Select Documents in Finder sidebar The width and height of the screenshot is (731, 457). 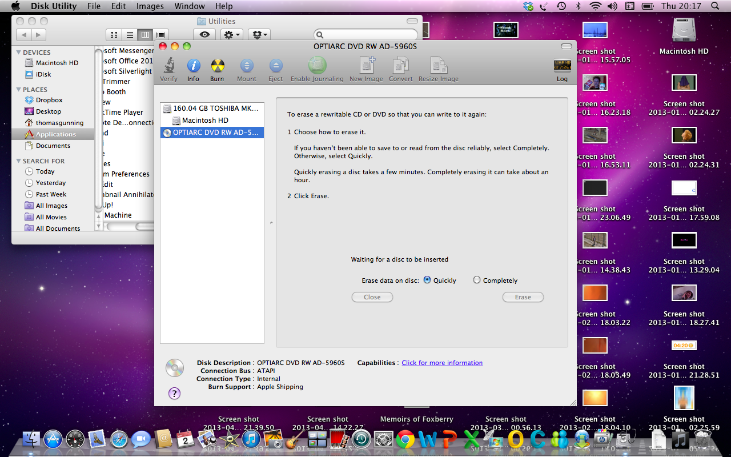click(x=53, y=146)
